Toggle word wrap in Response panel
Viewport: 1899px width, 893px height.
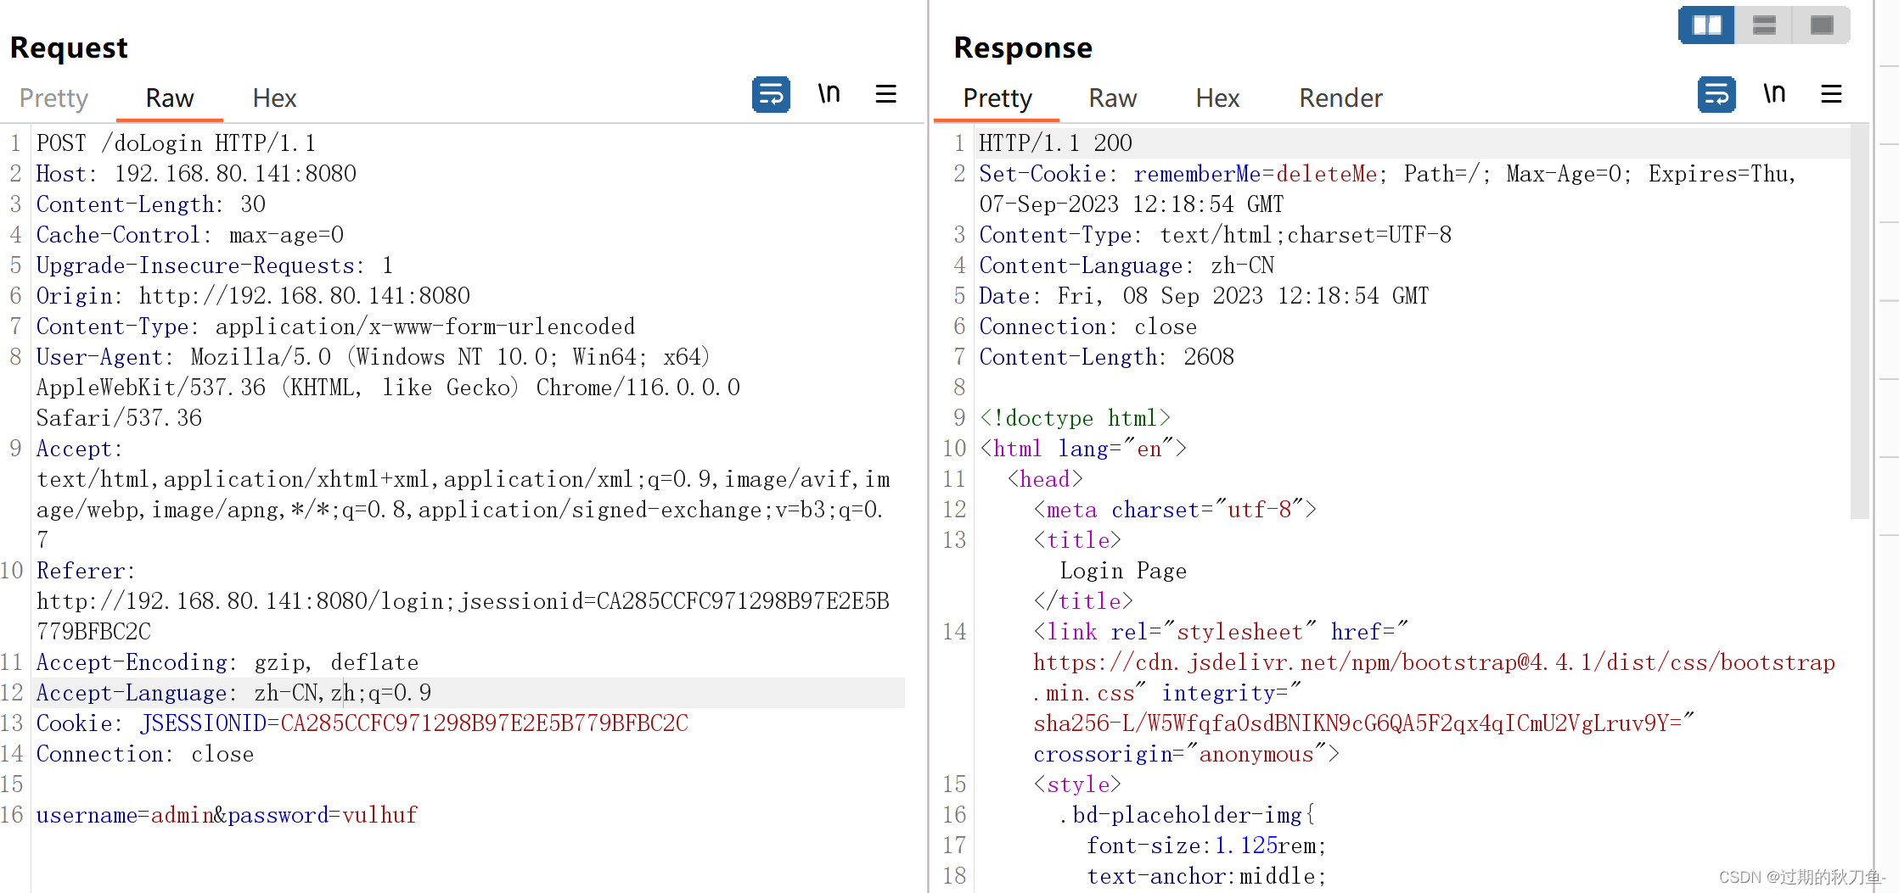tap(1716, 95)
